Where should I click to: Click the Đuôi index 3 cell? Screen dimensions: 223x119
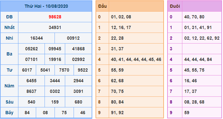175,49
